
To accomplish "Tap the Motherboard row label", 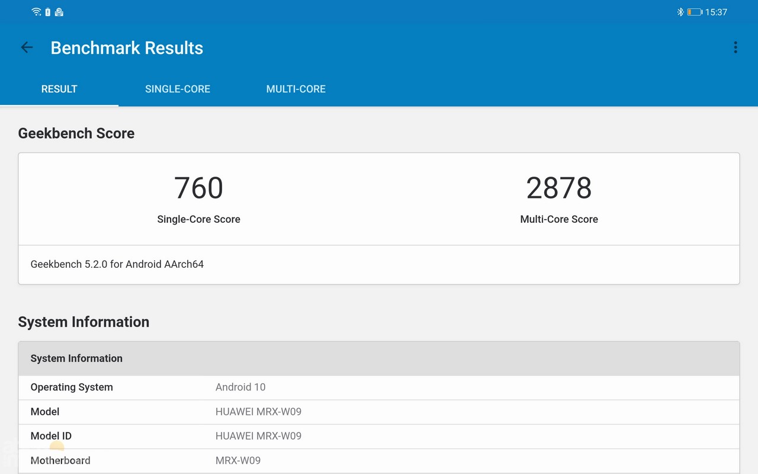I will 60,460.
